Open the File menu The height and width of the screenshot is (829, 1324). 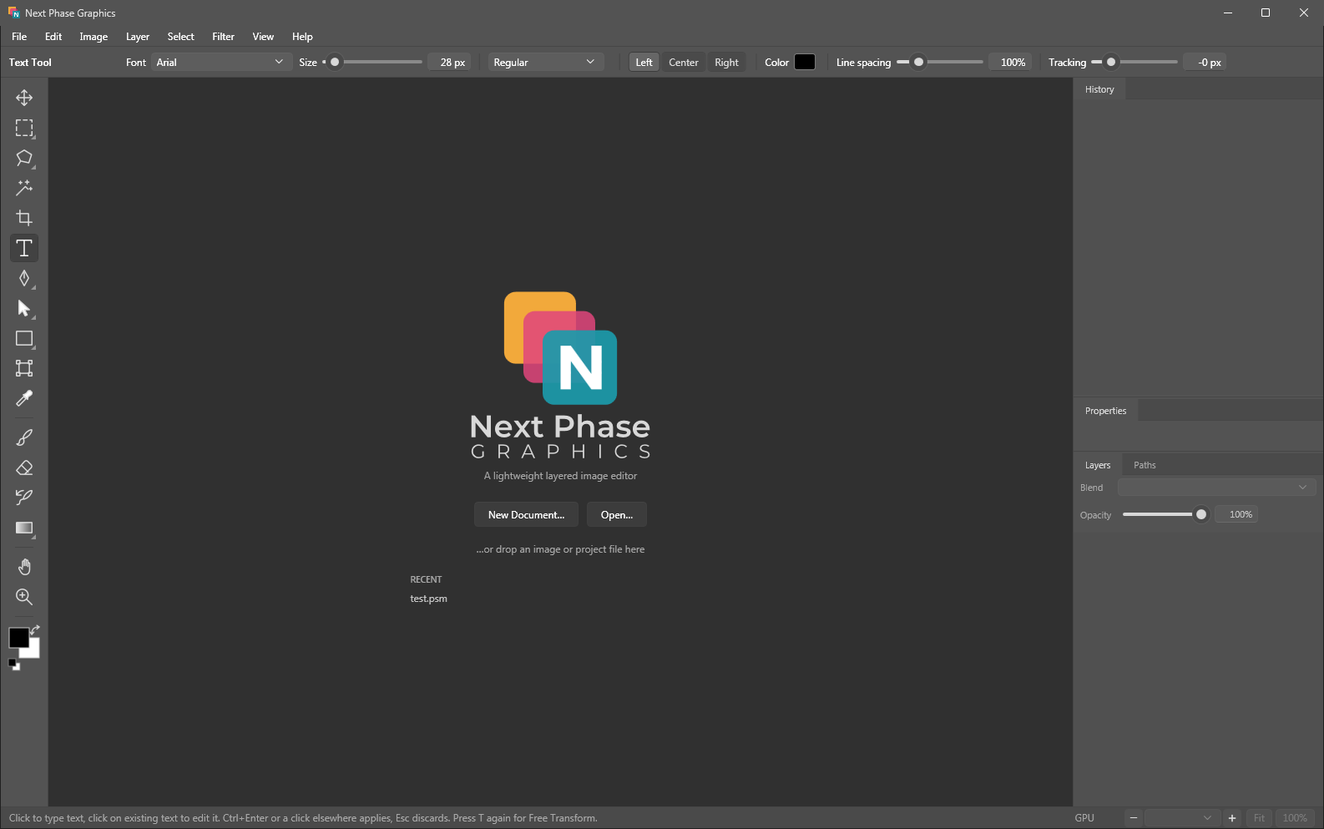19,37
